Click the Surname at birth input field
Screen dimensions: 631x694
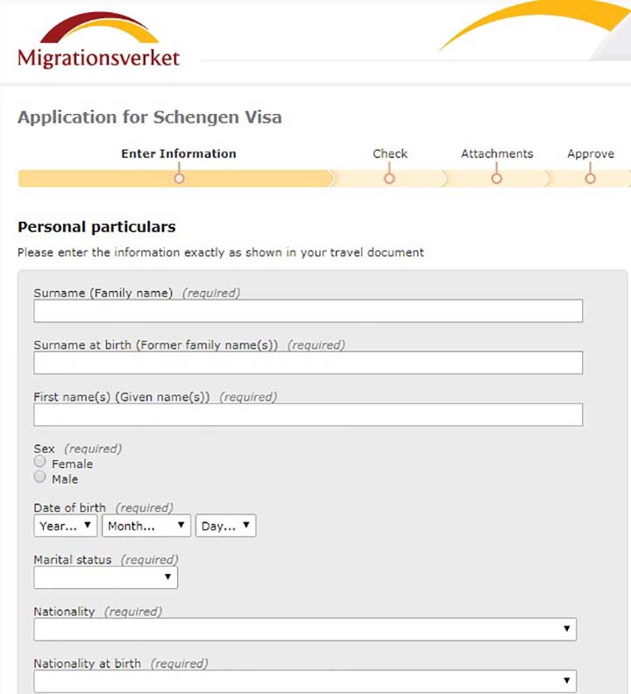(x=308, y=363)
